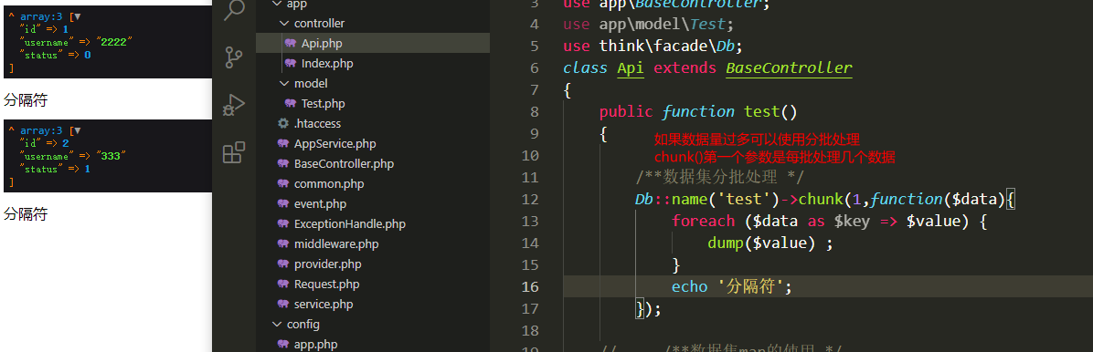This screenshot has height=352, width=1093.
Task: Collapse the model folder
Action: 283,84
